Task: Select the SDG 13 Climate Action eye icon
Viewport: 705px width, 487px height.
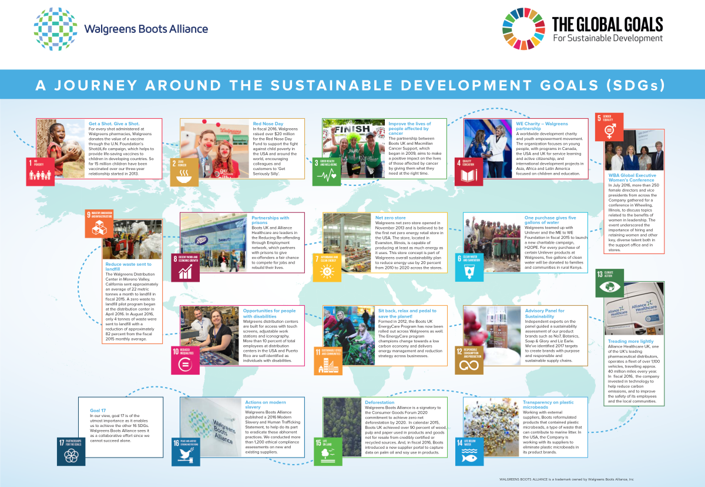Action: tap(610, 283)
